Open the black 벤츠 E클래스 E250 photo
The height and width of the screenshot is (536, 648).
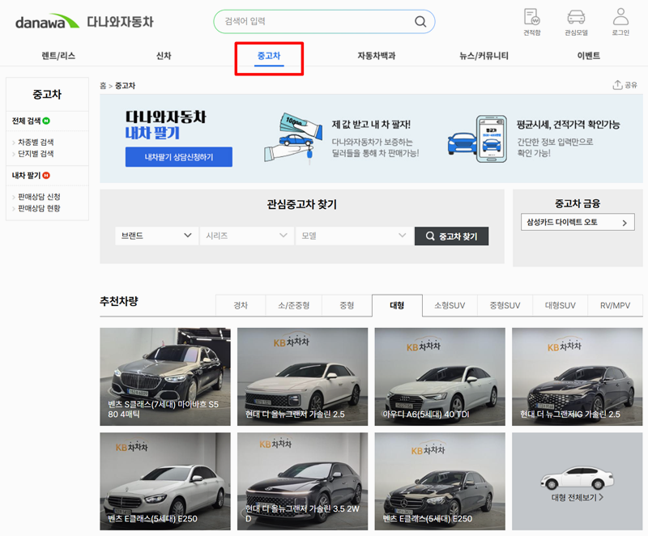click(440, 481)
